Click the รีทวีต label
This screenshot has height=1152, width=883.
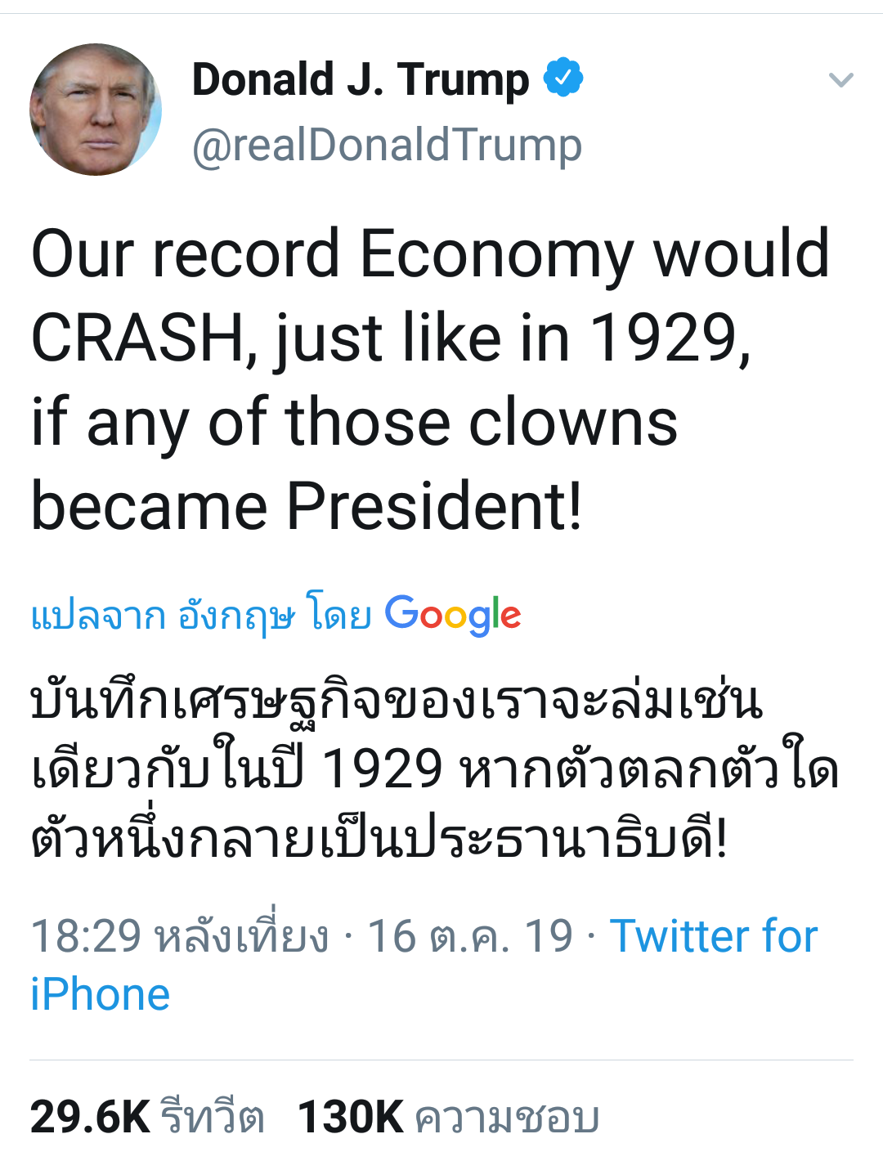tap(212, 1117)
